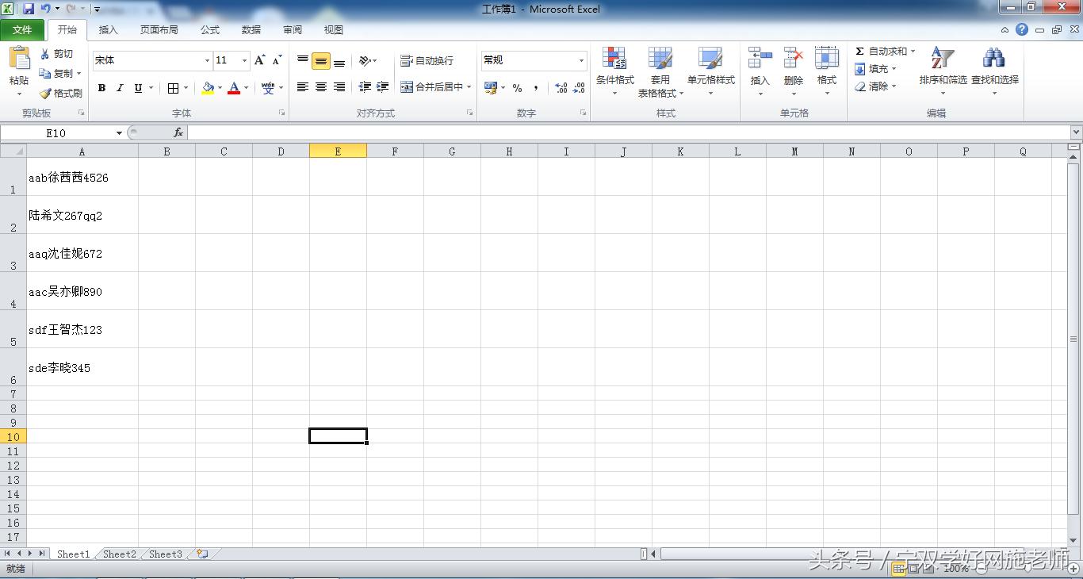Viewport: 1083px width, 579px height.
Task: Expand the font size dropdown
Action: [245, 60]
